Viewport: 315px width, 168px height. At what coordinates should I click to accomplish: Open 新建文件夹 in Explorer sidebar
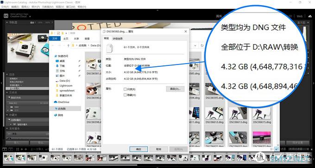(x=64, y=95)
